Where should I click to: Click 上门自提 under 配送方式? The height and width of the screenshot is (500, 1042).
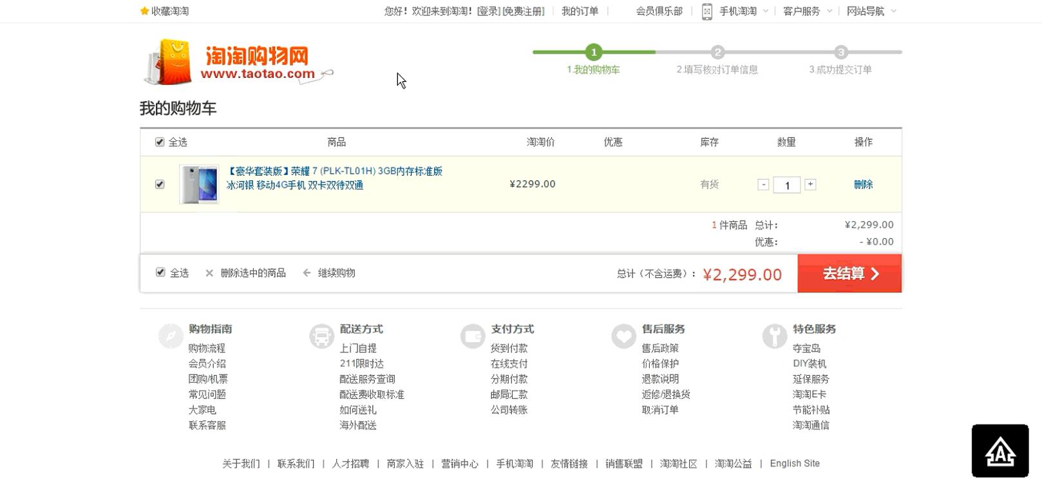click(x=358, y=348)
